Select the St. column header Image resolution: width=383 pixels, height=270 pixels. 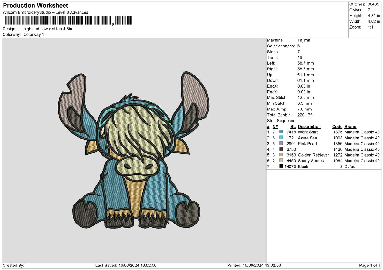pyautogui.click(x=293, y=126)
